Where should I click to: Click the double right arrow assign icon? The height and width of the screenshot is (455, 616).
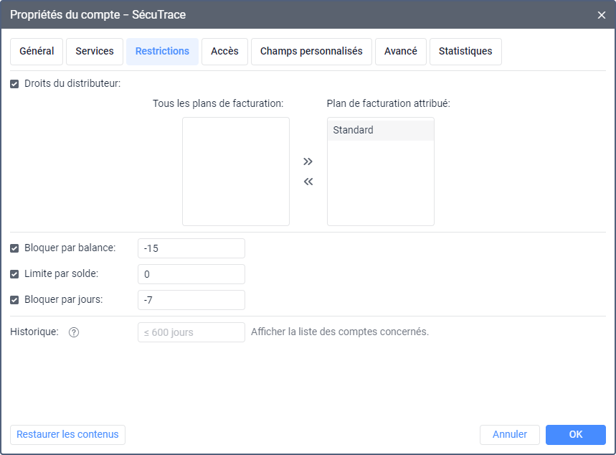[308, 161]
